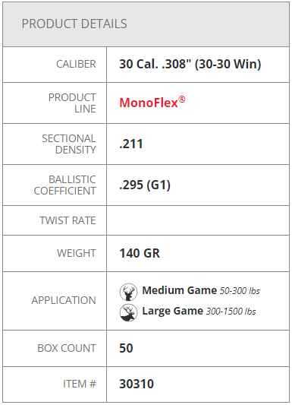Screen dimensions: 292x405
Task: Select ballistic coefficient value .295 (G1)
Action: tap(145, 185)
